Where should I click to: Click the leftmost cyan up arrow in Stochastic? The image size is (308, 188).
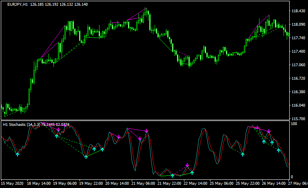pos(18,154)
